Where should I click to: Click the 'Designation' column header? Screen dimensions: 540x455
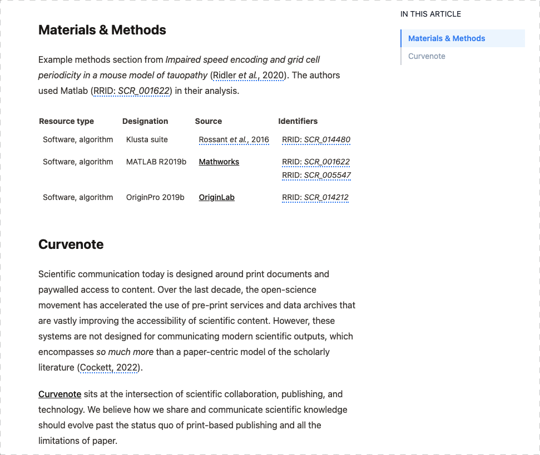pyautogui.click(x=145, y=121)
